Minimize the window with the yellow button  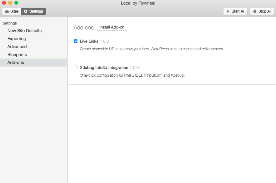pyautogui.click(x=10, y=3)
